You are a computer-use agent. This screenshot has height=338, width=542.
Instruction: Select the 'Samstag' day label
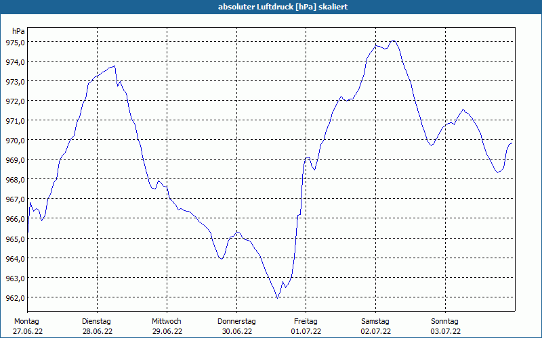coord(375,322)
